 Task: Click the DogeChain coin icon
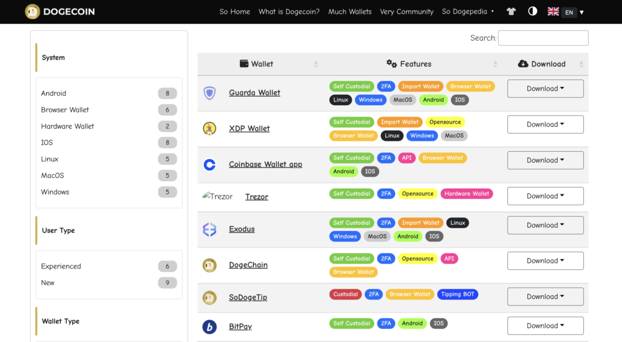(210, 265)
